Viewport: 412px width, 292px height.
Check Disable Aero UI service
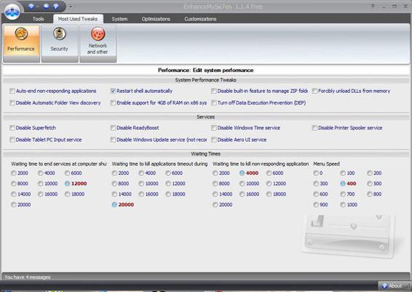click(x=214, y=139)
